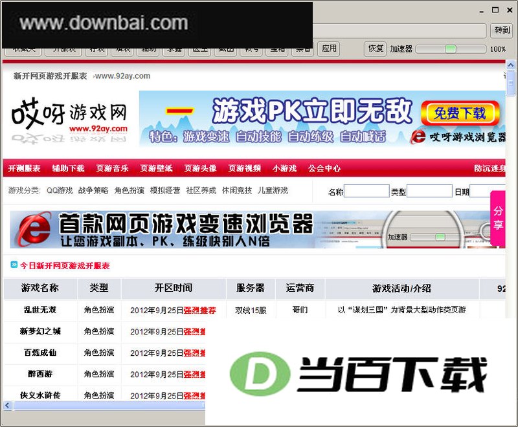Click the 哥们 operator cell
The width and height of the screenshot is (518, 427).
pyautogui.click(x=300, y=310)
